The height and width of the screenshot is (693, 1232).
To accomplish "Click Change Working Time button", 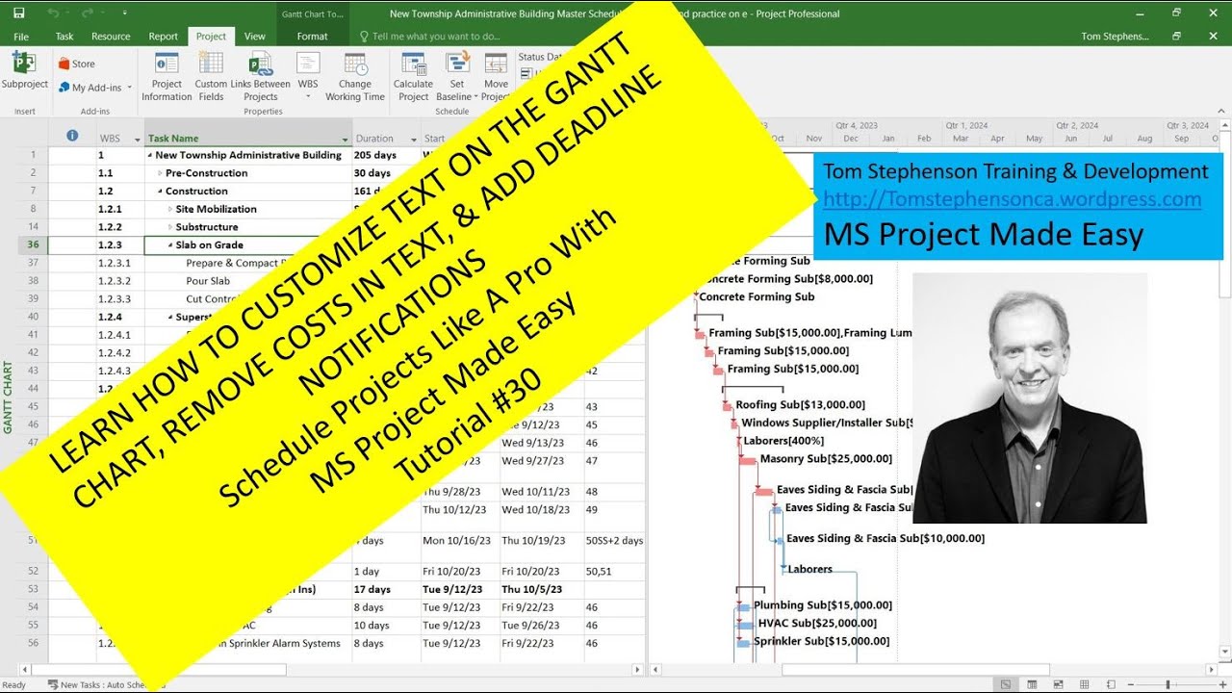I will [355, 77].
